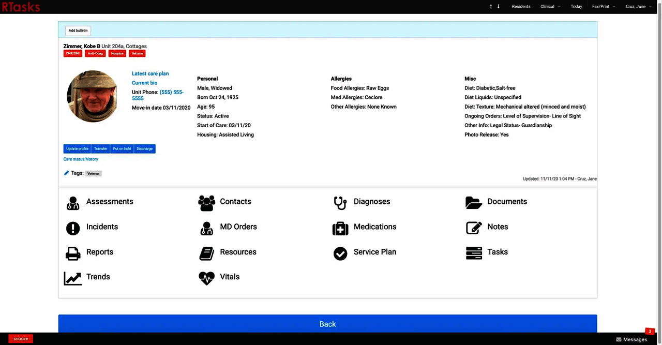Open the Medications section
The height and width of the screenshot is (345, 662).
pos(340,228)
